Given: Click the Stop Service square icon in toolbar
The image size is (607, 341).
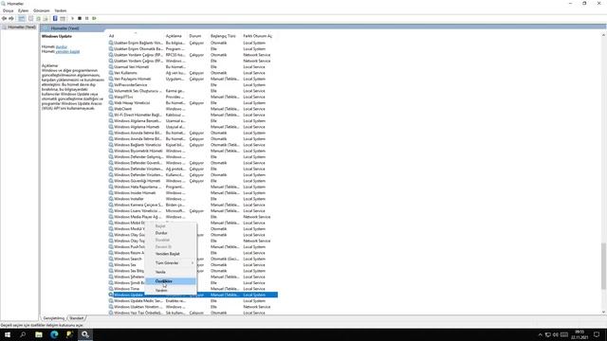Looking at the screenshot, I should (80, 19).
